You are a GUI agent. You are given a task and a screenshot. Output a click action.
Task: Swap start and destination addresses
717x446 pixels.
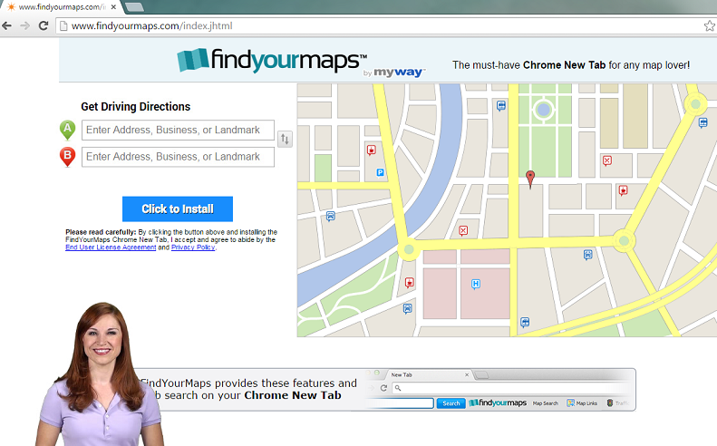(x=285, y=139)
